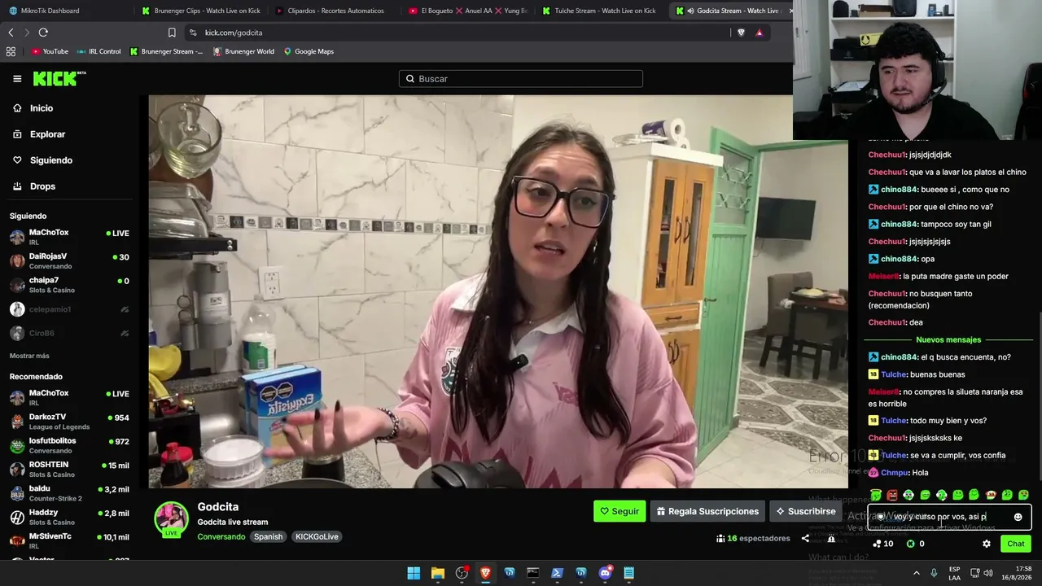
Task: Reload the kick.com page
Action: click(x=43, y=33)
